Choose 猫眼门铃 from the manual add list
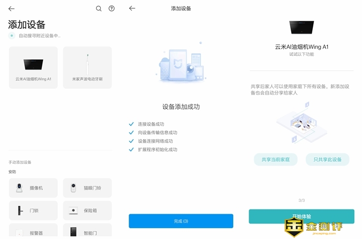The image size is (362, 239). pos(87,188)
